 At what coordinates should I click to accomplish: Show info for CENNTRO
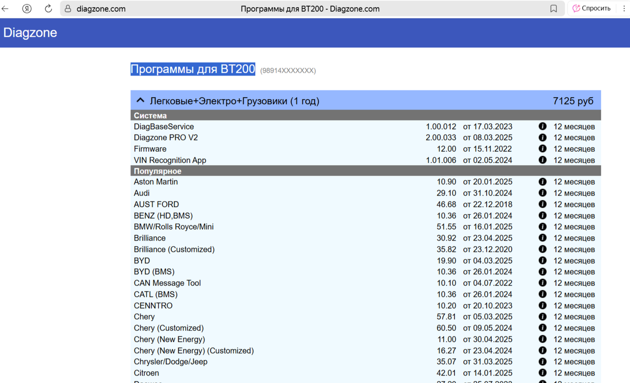[542, 305]
